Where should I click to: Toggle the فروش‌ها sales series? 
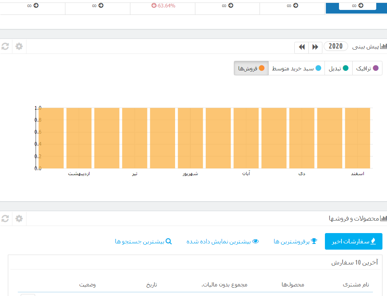point(251,68)
